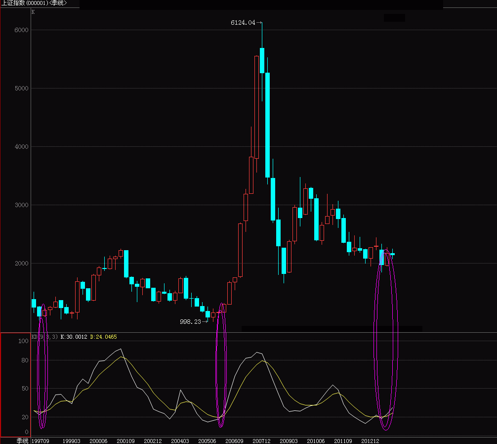Select the cyan candle topping at 6124.04

click(x=262, y=61)
